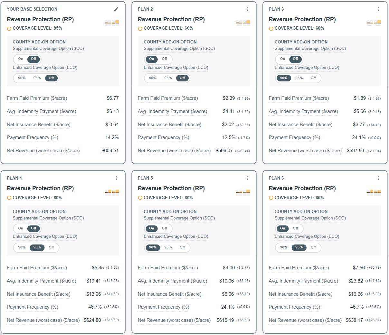The height and width of the screenshot is (335, 389).
Task: Choose 90% ECO in base selection
Action: [x=22, y=78]
